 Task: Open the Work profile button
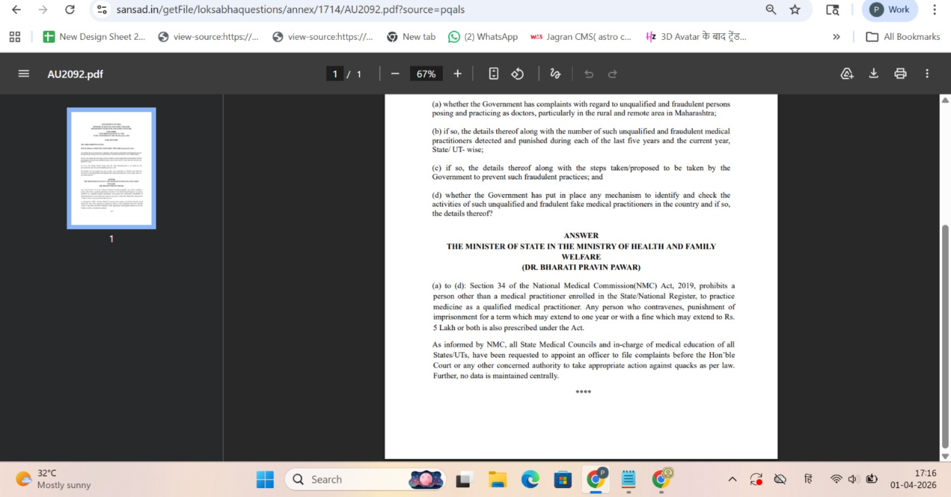[890, 10]
